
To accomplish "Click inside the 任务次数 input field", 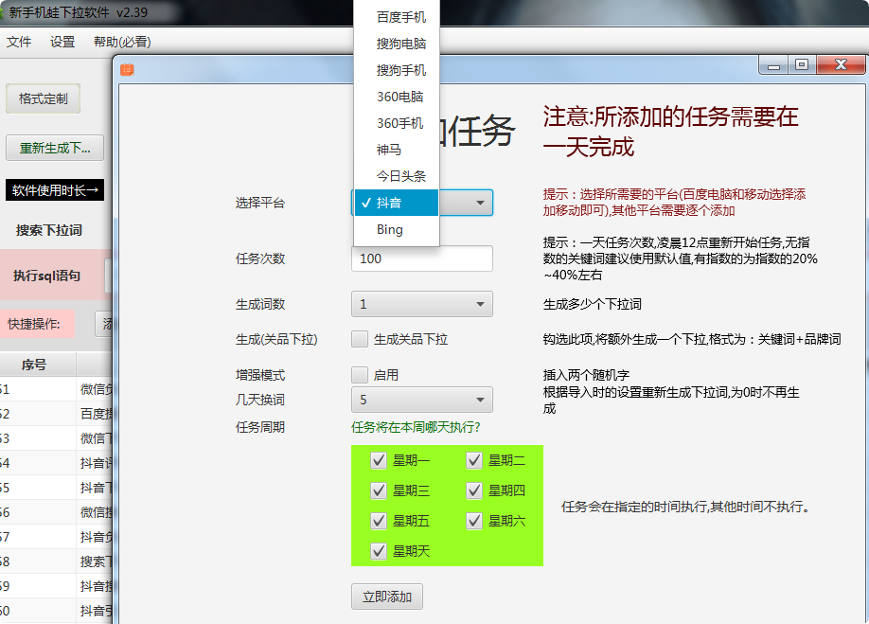I will tap(421, 259).
